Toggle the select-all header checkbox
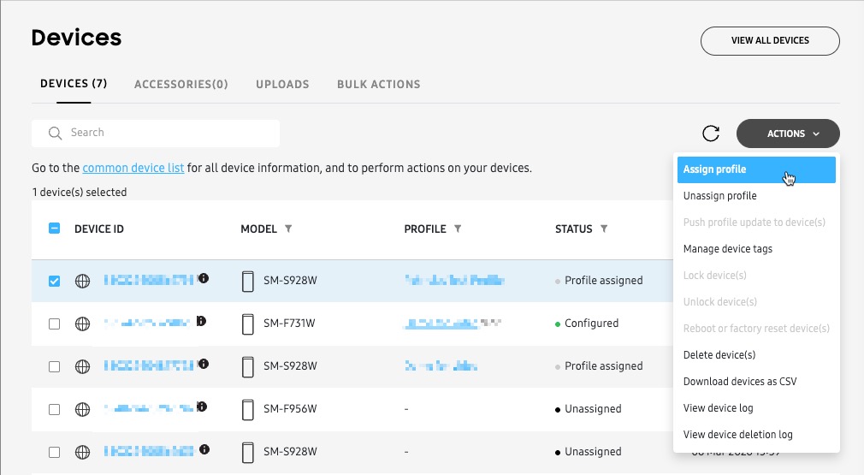864x475 pixels. point(54,229)
